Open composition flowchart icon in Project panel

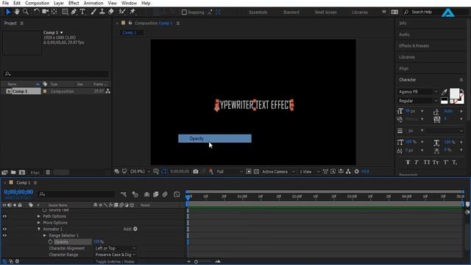pyautogui.click(x=108, y=91)
